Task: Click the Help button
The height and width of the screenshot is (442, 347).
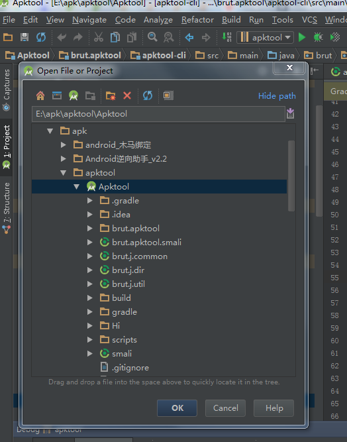Action: click(x=273, y=408)
